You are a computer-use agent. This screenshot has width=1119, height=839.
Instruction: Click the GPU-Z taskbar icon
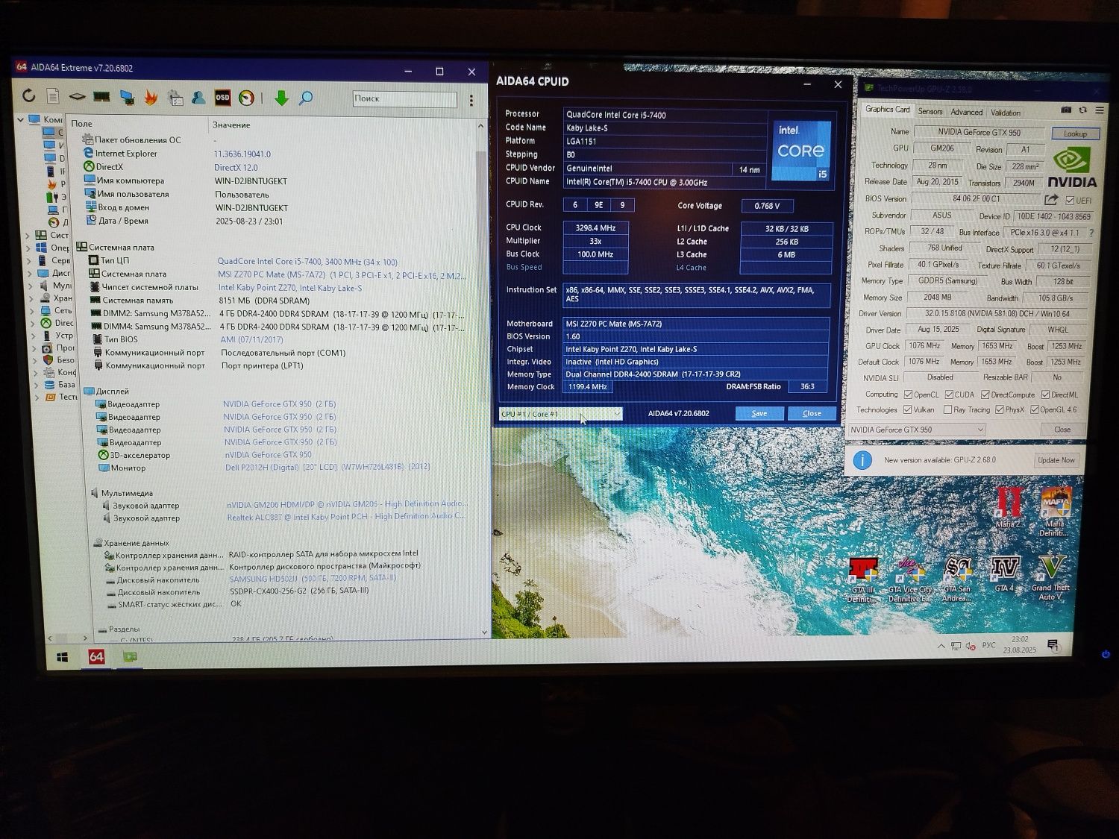tap(130, 657)
